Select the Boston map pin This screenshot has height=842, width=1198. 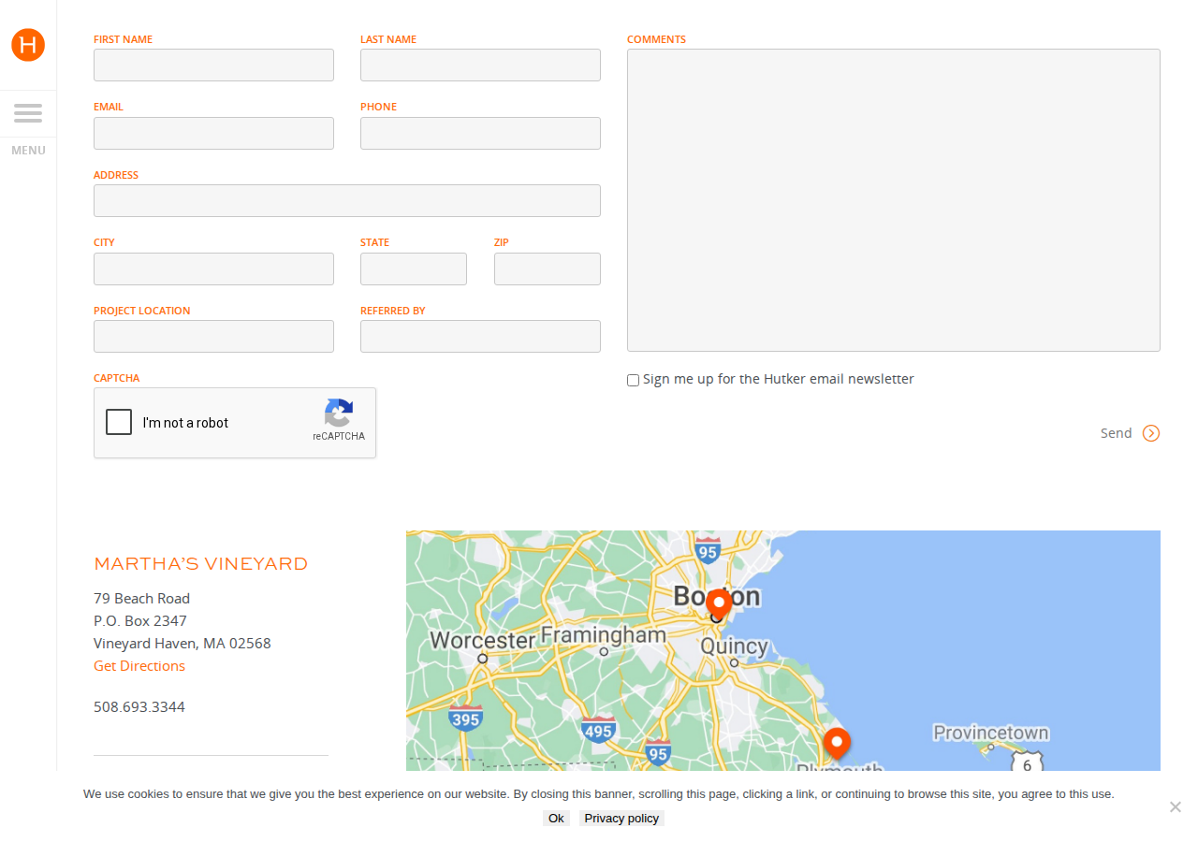click(719, 603)
